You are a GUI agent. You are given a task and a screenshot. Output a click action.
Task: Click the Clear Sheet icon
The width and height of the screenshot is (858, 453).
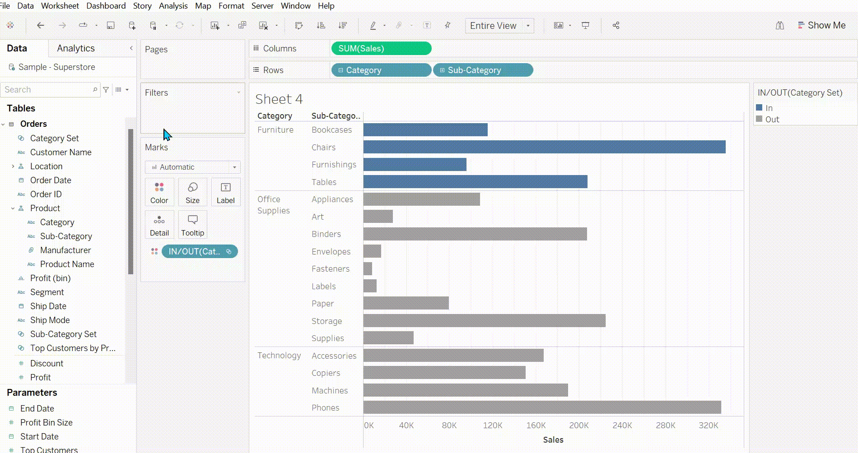pyautogui.click(x=264, y=25)
